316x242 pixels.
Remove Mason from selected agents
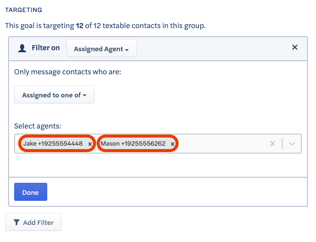coord(173,144)
